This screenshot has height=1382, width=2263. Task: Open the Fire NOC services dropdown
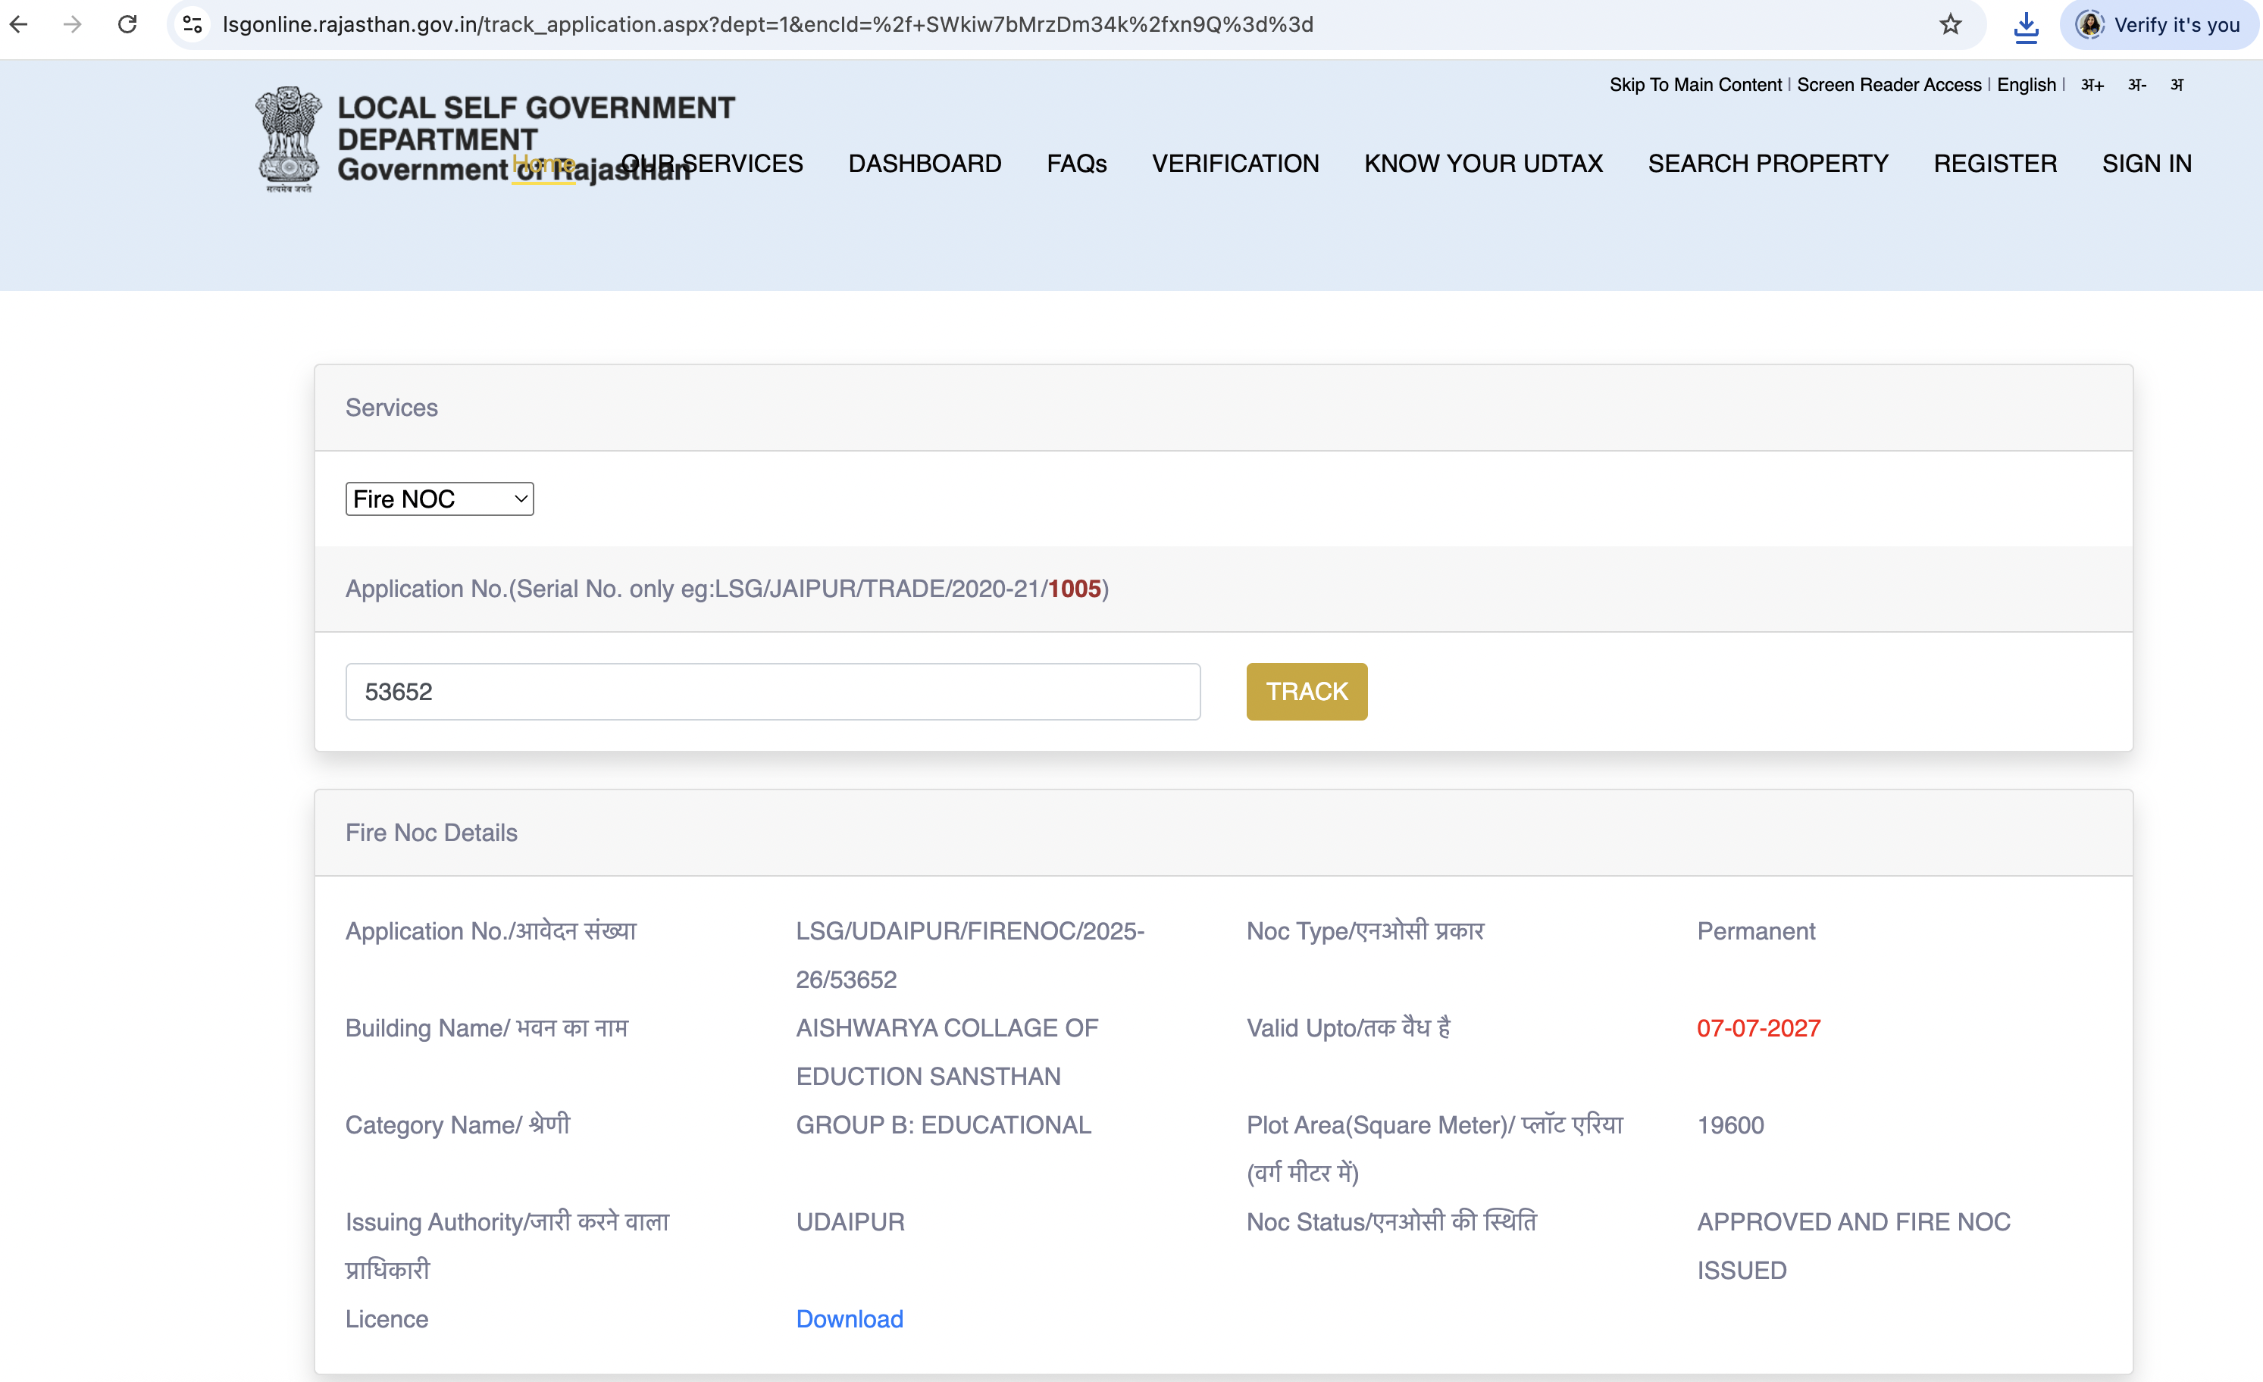439,499
